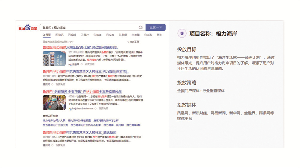
Task: Click related search 格力海岸为什么那么贵
Action: [55, 125]
